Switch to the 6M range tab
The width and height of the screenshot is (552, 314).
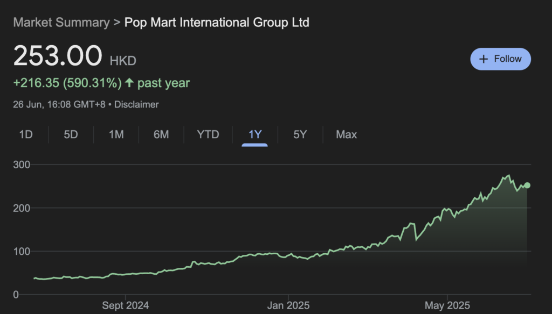(x=161, y=134)
